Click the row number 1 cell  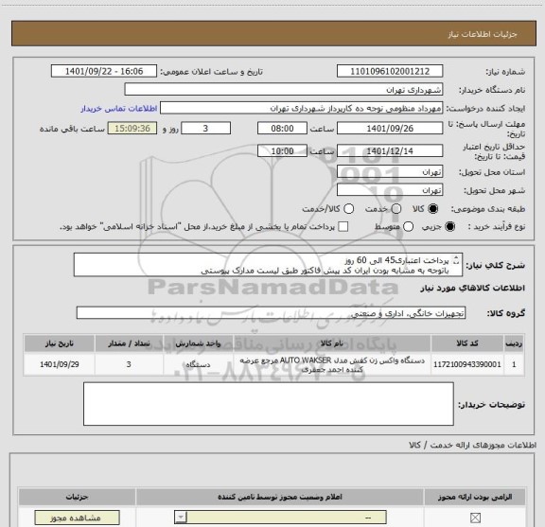[x=514, y=364]
